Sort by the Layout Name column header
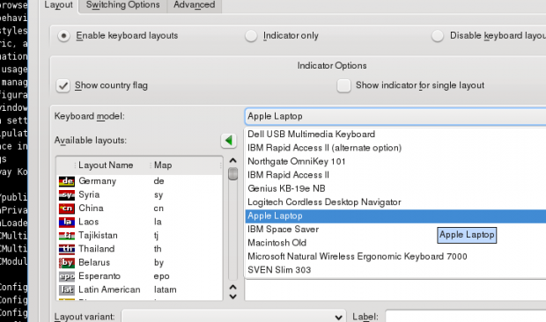This screenshot has height=322, width=546. click(x=106, y=165)
